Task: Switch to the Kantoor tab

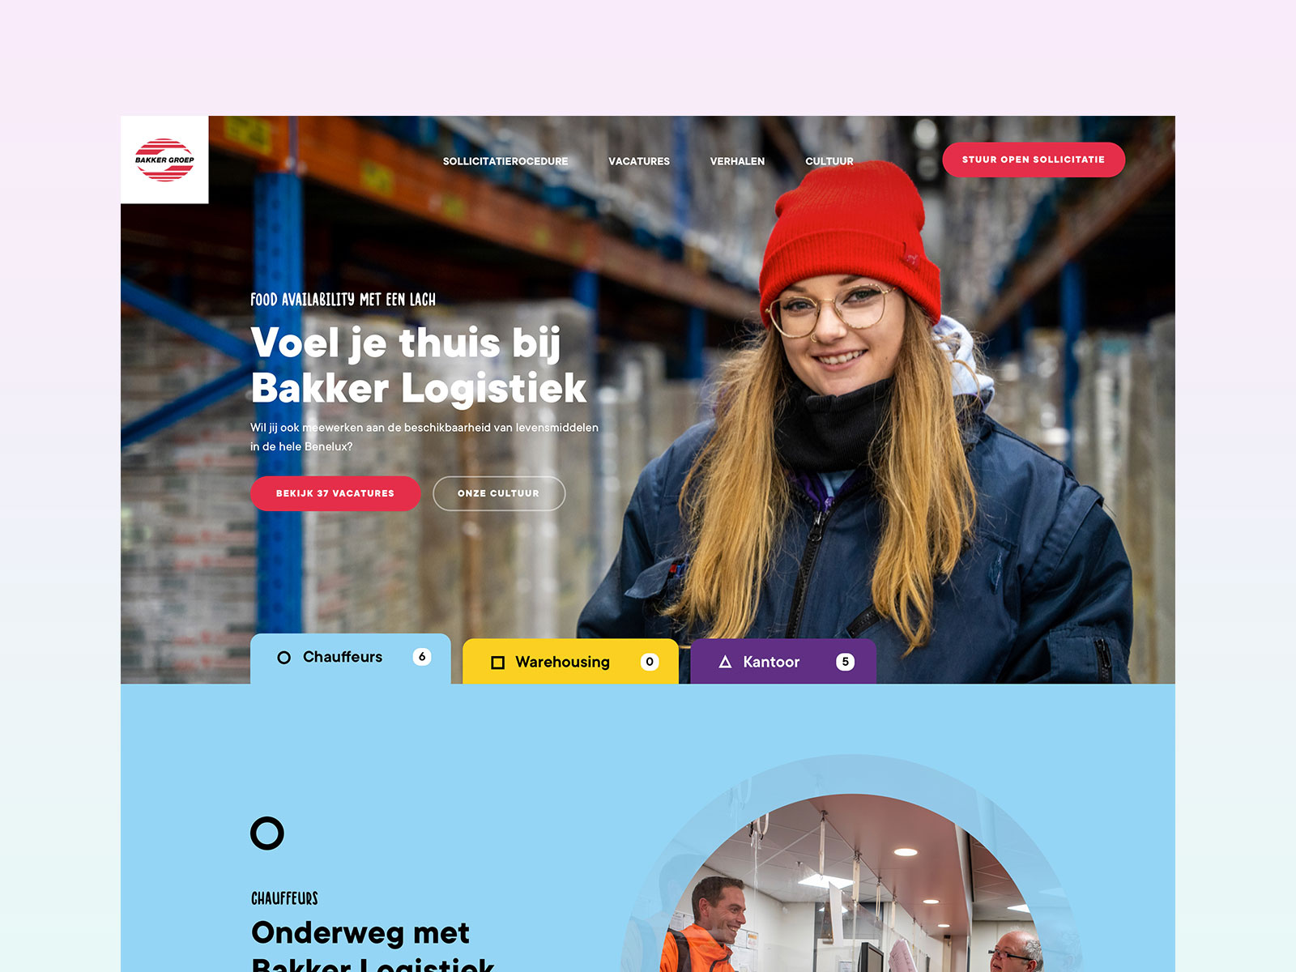Action: 783,662
